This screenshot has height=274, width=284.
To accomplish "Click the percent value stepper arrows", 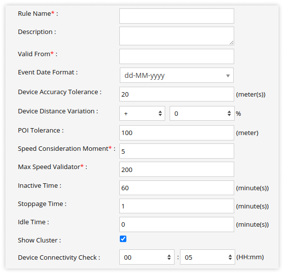I will (x=229, y=113).
